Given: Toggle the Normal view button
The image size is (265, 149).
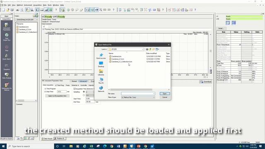Looking at the screenshot, I should coord(74,81).
